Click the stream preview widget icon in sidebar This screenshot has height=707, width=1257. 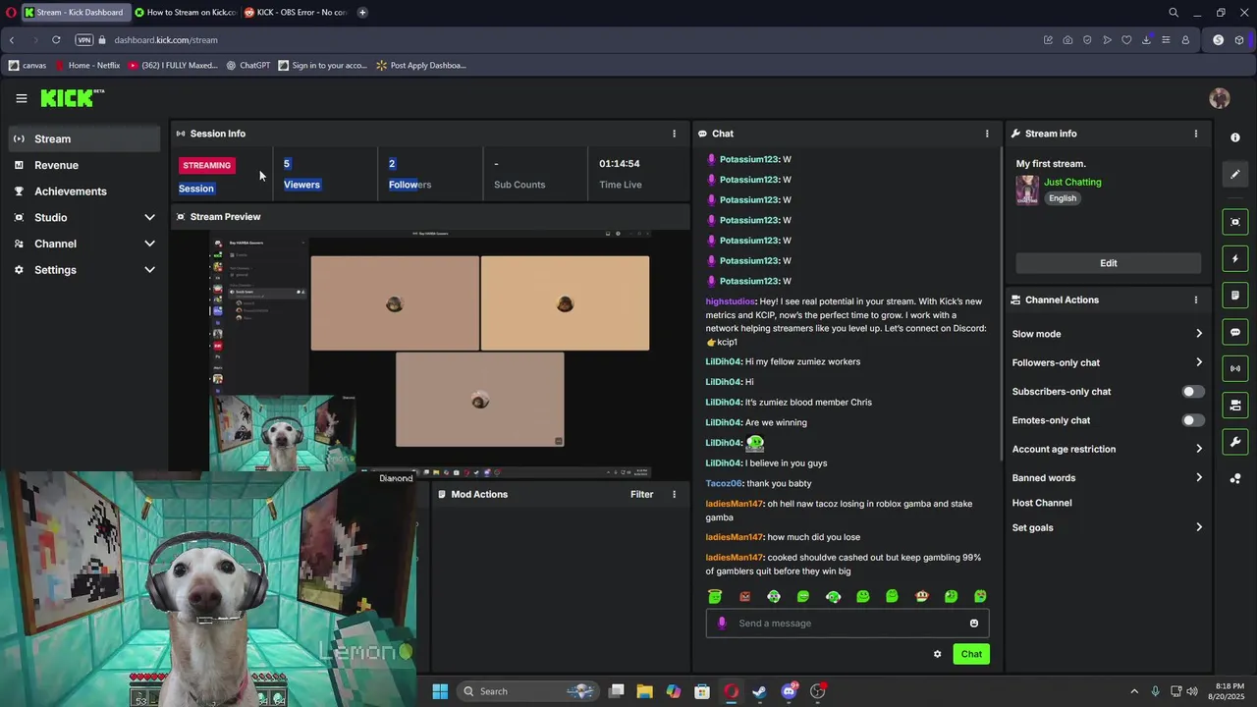click(x=1235, y=222)
